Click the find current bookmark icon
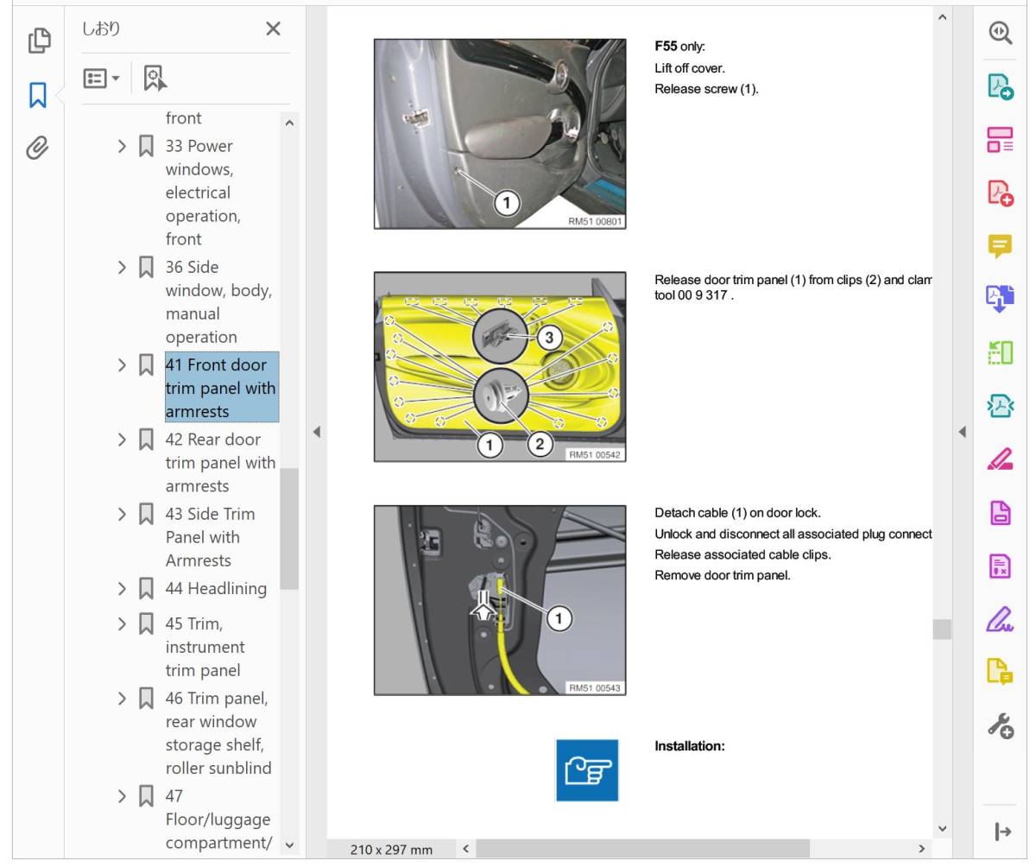 pyautogui.click(x=155, y=79)
